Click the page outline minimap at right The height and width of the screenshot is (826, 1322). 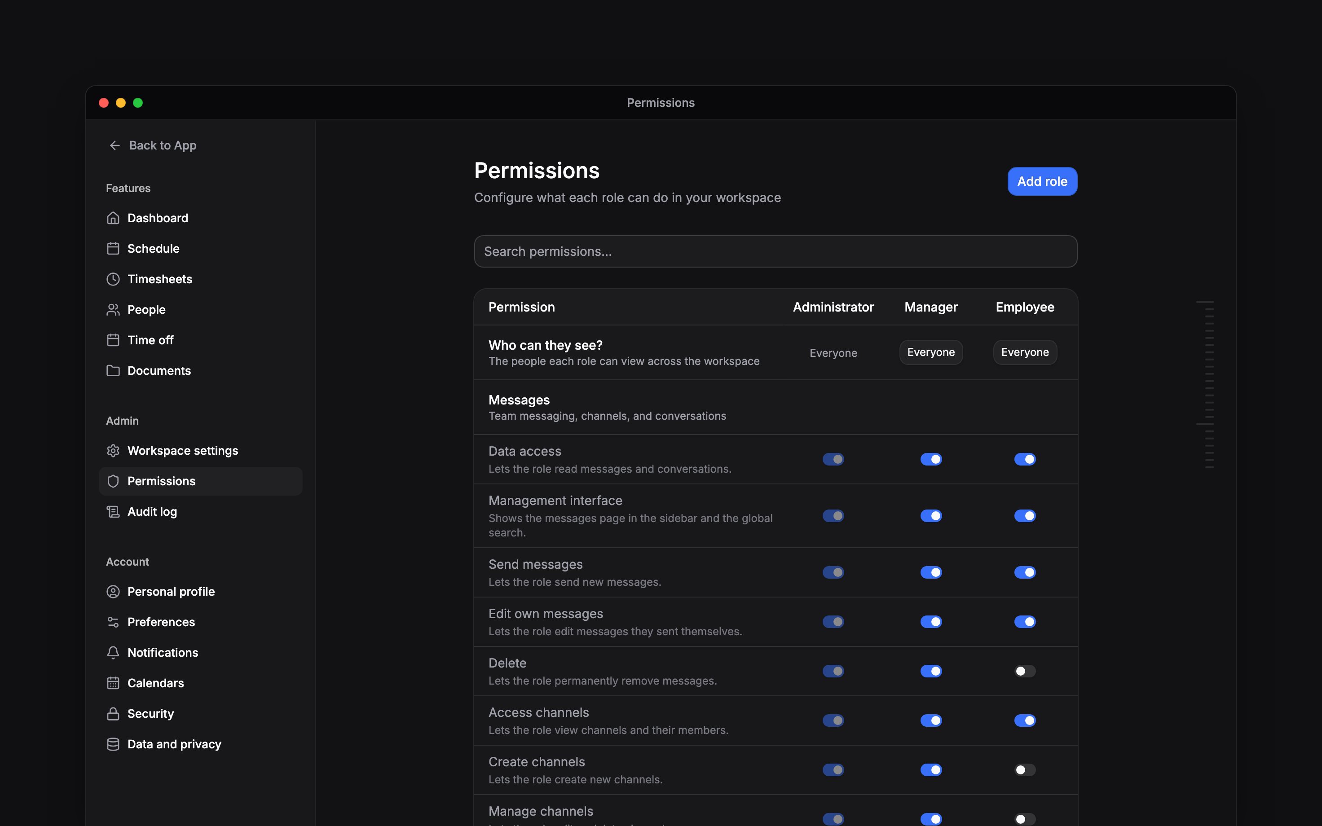point(1206,385)
